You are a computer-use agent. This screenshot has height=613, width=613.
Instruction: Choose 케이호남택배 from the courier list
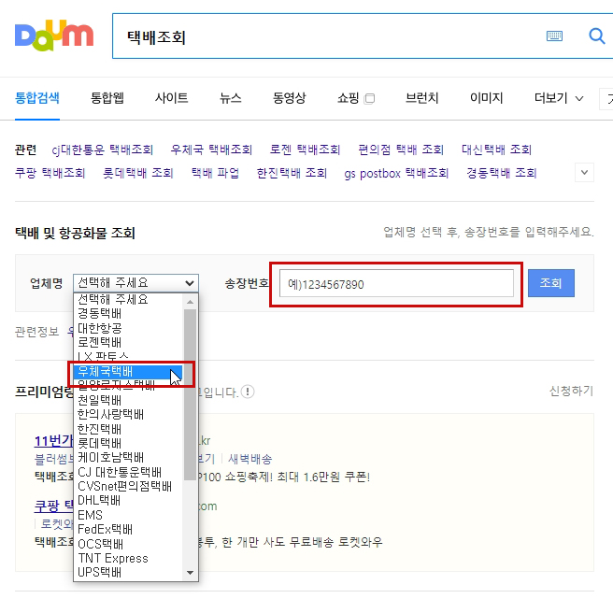coord(128,457)
